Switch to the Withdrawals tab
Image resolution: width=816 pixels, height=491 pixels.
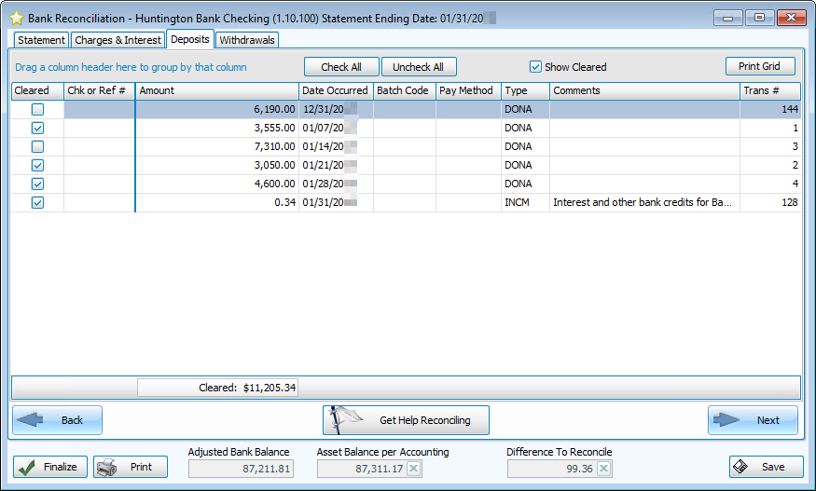coord(247,40)
